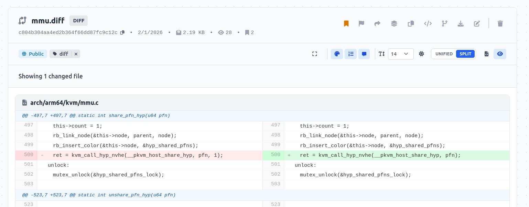
Task: Fork the paste using the branch icon
Action: pyautogui.click(x=445, y=23)
